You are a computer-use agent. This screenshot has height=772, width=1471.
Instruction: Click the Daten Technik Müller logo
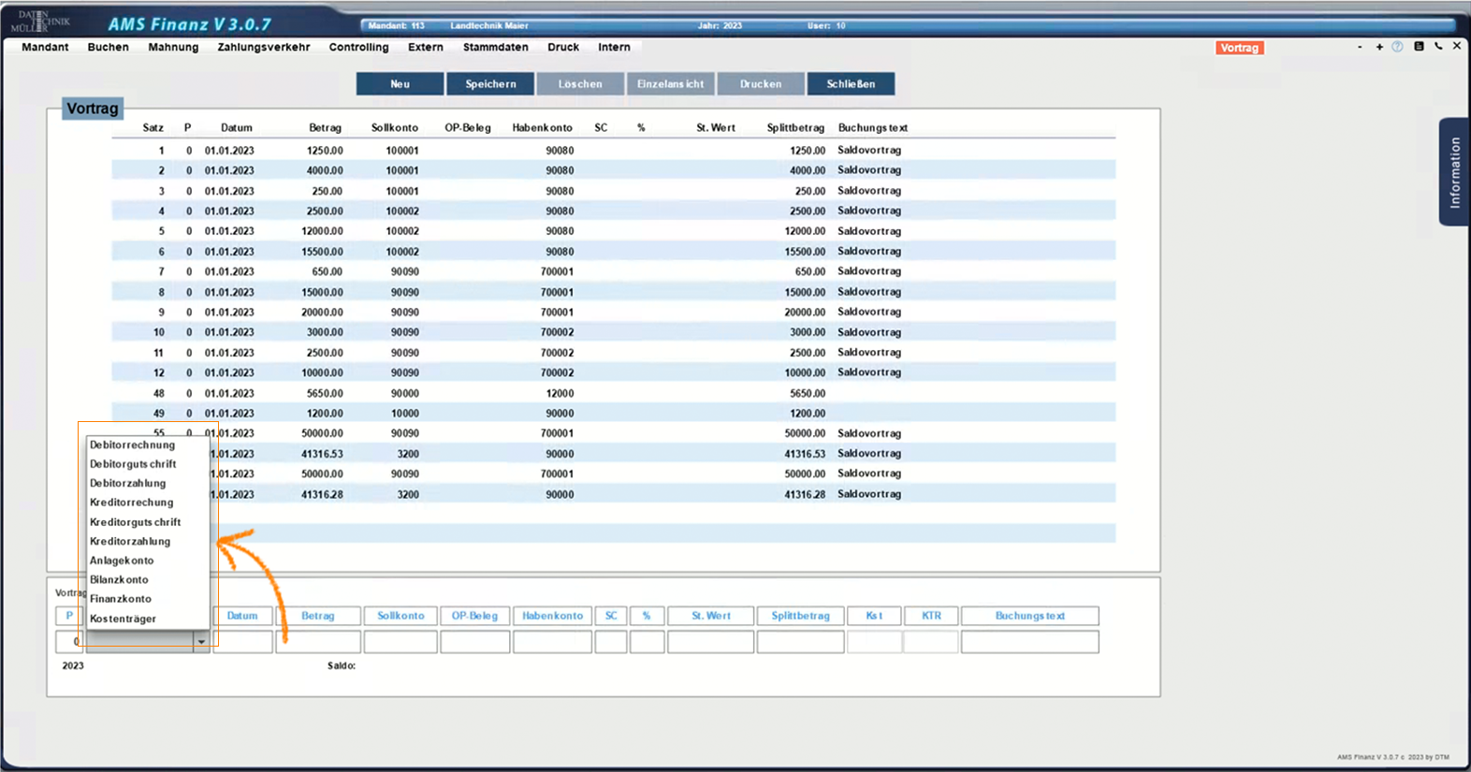(44, 21)
